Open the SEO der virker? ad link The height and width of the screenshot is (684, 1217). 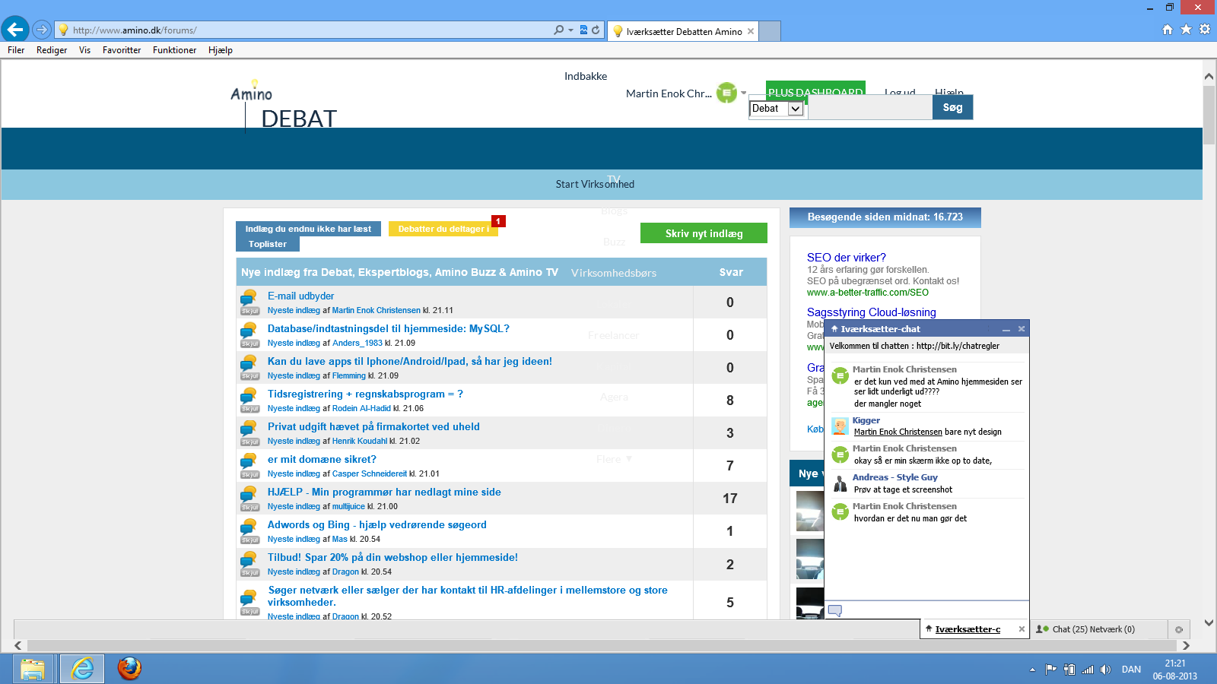tap(847, 258)
